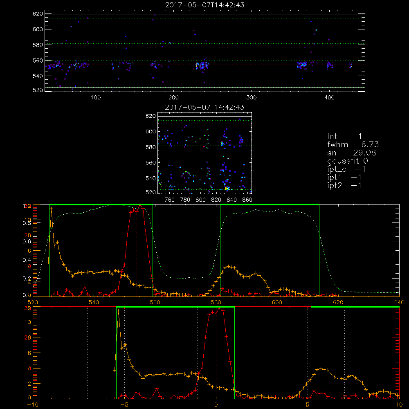Click white y-axis label 0.8
409x409 pixels.
click(27, 223)
